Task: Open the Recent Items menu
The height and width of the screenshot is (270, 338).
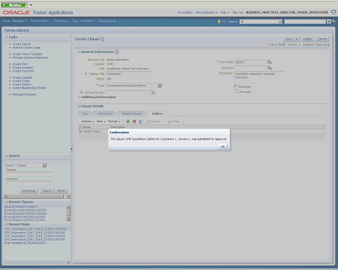Action: tap(41, 21)
